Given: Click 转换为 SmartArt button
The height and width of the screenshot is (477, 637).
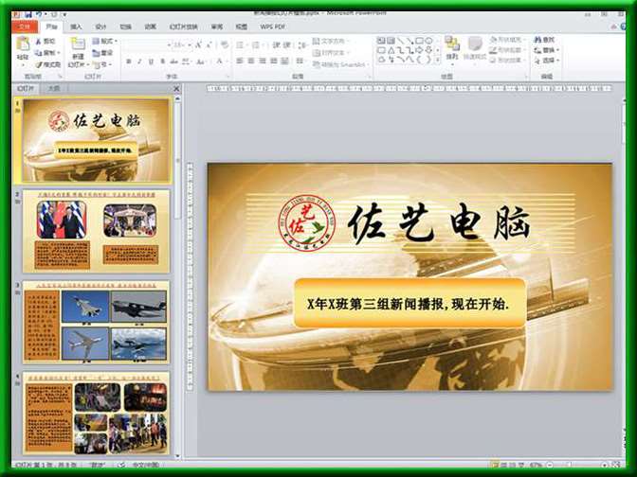Looking at the screenshot, I should [340, 64].
